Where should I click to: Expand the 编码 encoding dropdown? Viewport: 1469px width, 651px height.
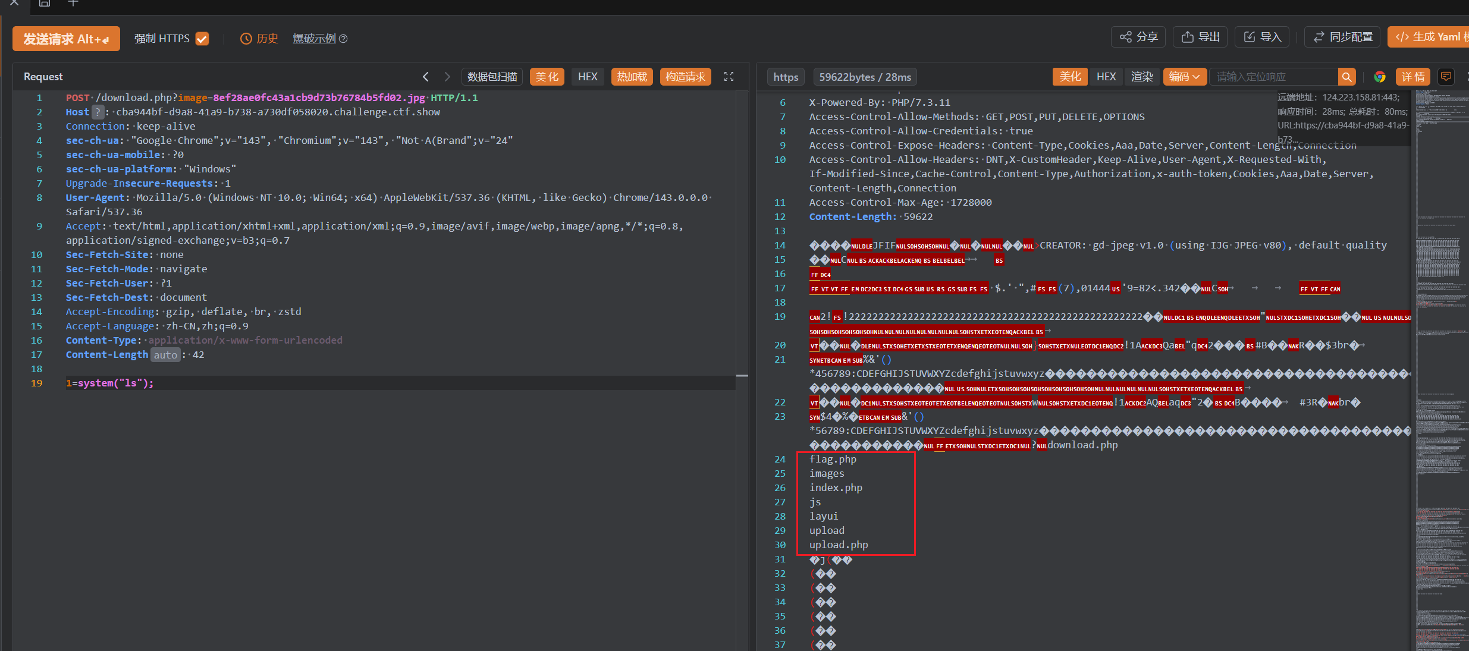[1185, 77]
